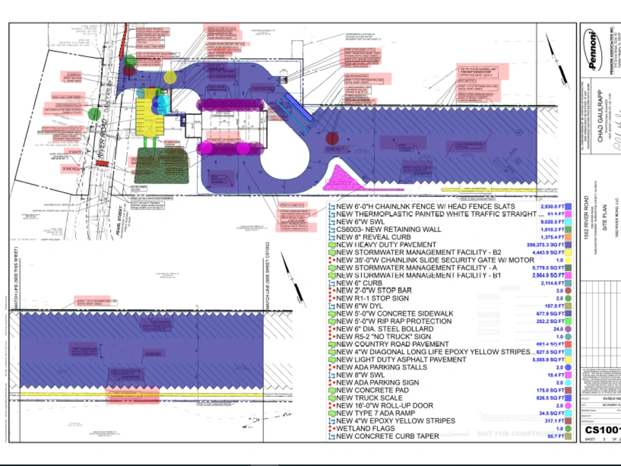Click the green circle swatch for WETLAND FLAGS
Viewport: 621px width, 466px height.
(568, 429)
